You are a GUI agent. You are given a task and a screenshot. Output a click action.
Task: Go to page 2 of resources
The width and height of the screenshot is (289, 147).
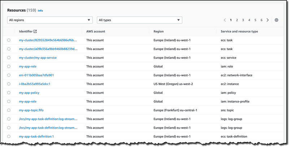237,20
